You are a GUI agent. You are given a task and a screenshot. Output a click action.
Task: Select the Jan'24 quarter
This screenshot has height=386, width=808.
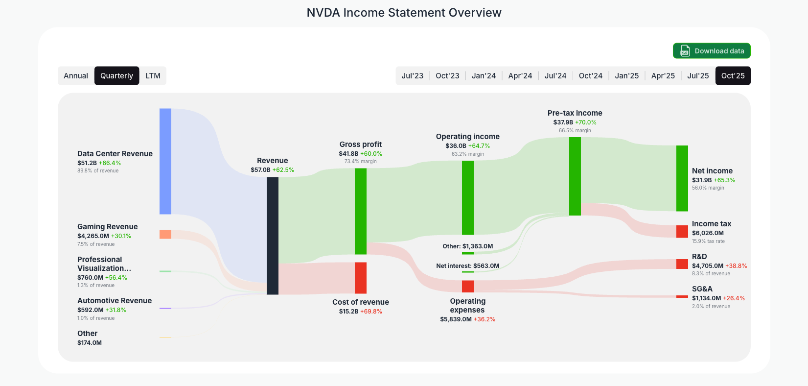(x=484, y=76)
